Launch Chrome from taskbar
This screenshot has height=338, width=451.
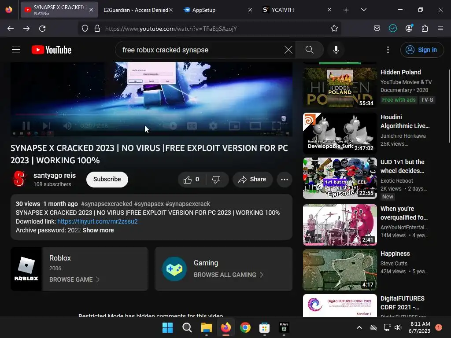[245, 327]
